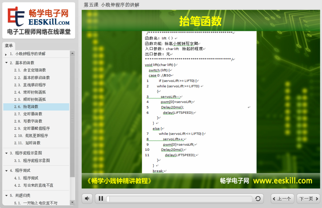This screenshot has width=322, height=208.
Task: Open lesson 4.2 写出来的直线不直
Action: tap(34, 186)
